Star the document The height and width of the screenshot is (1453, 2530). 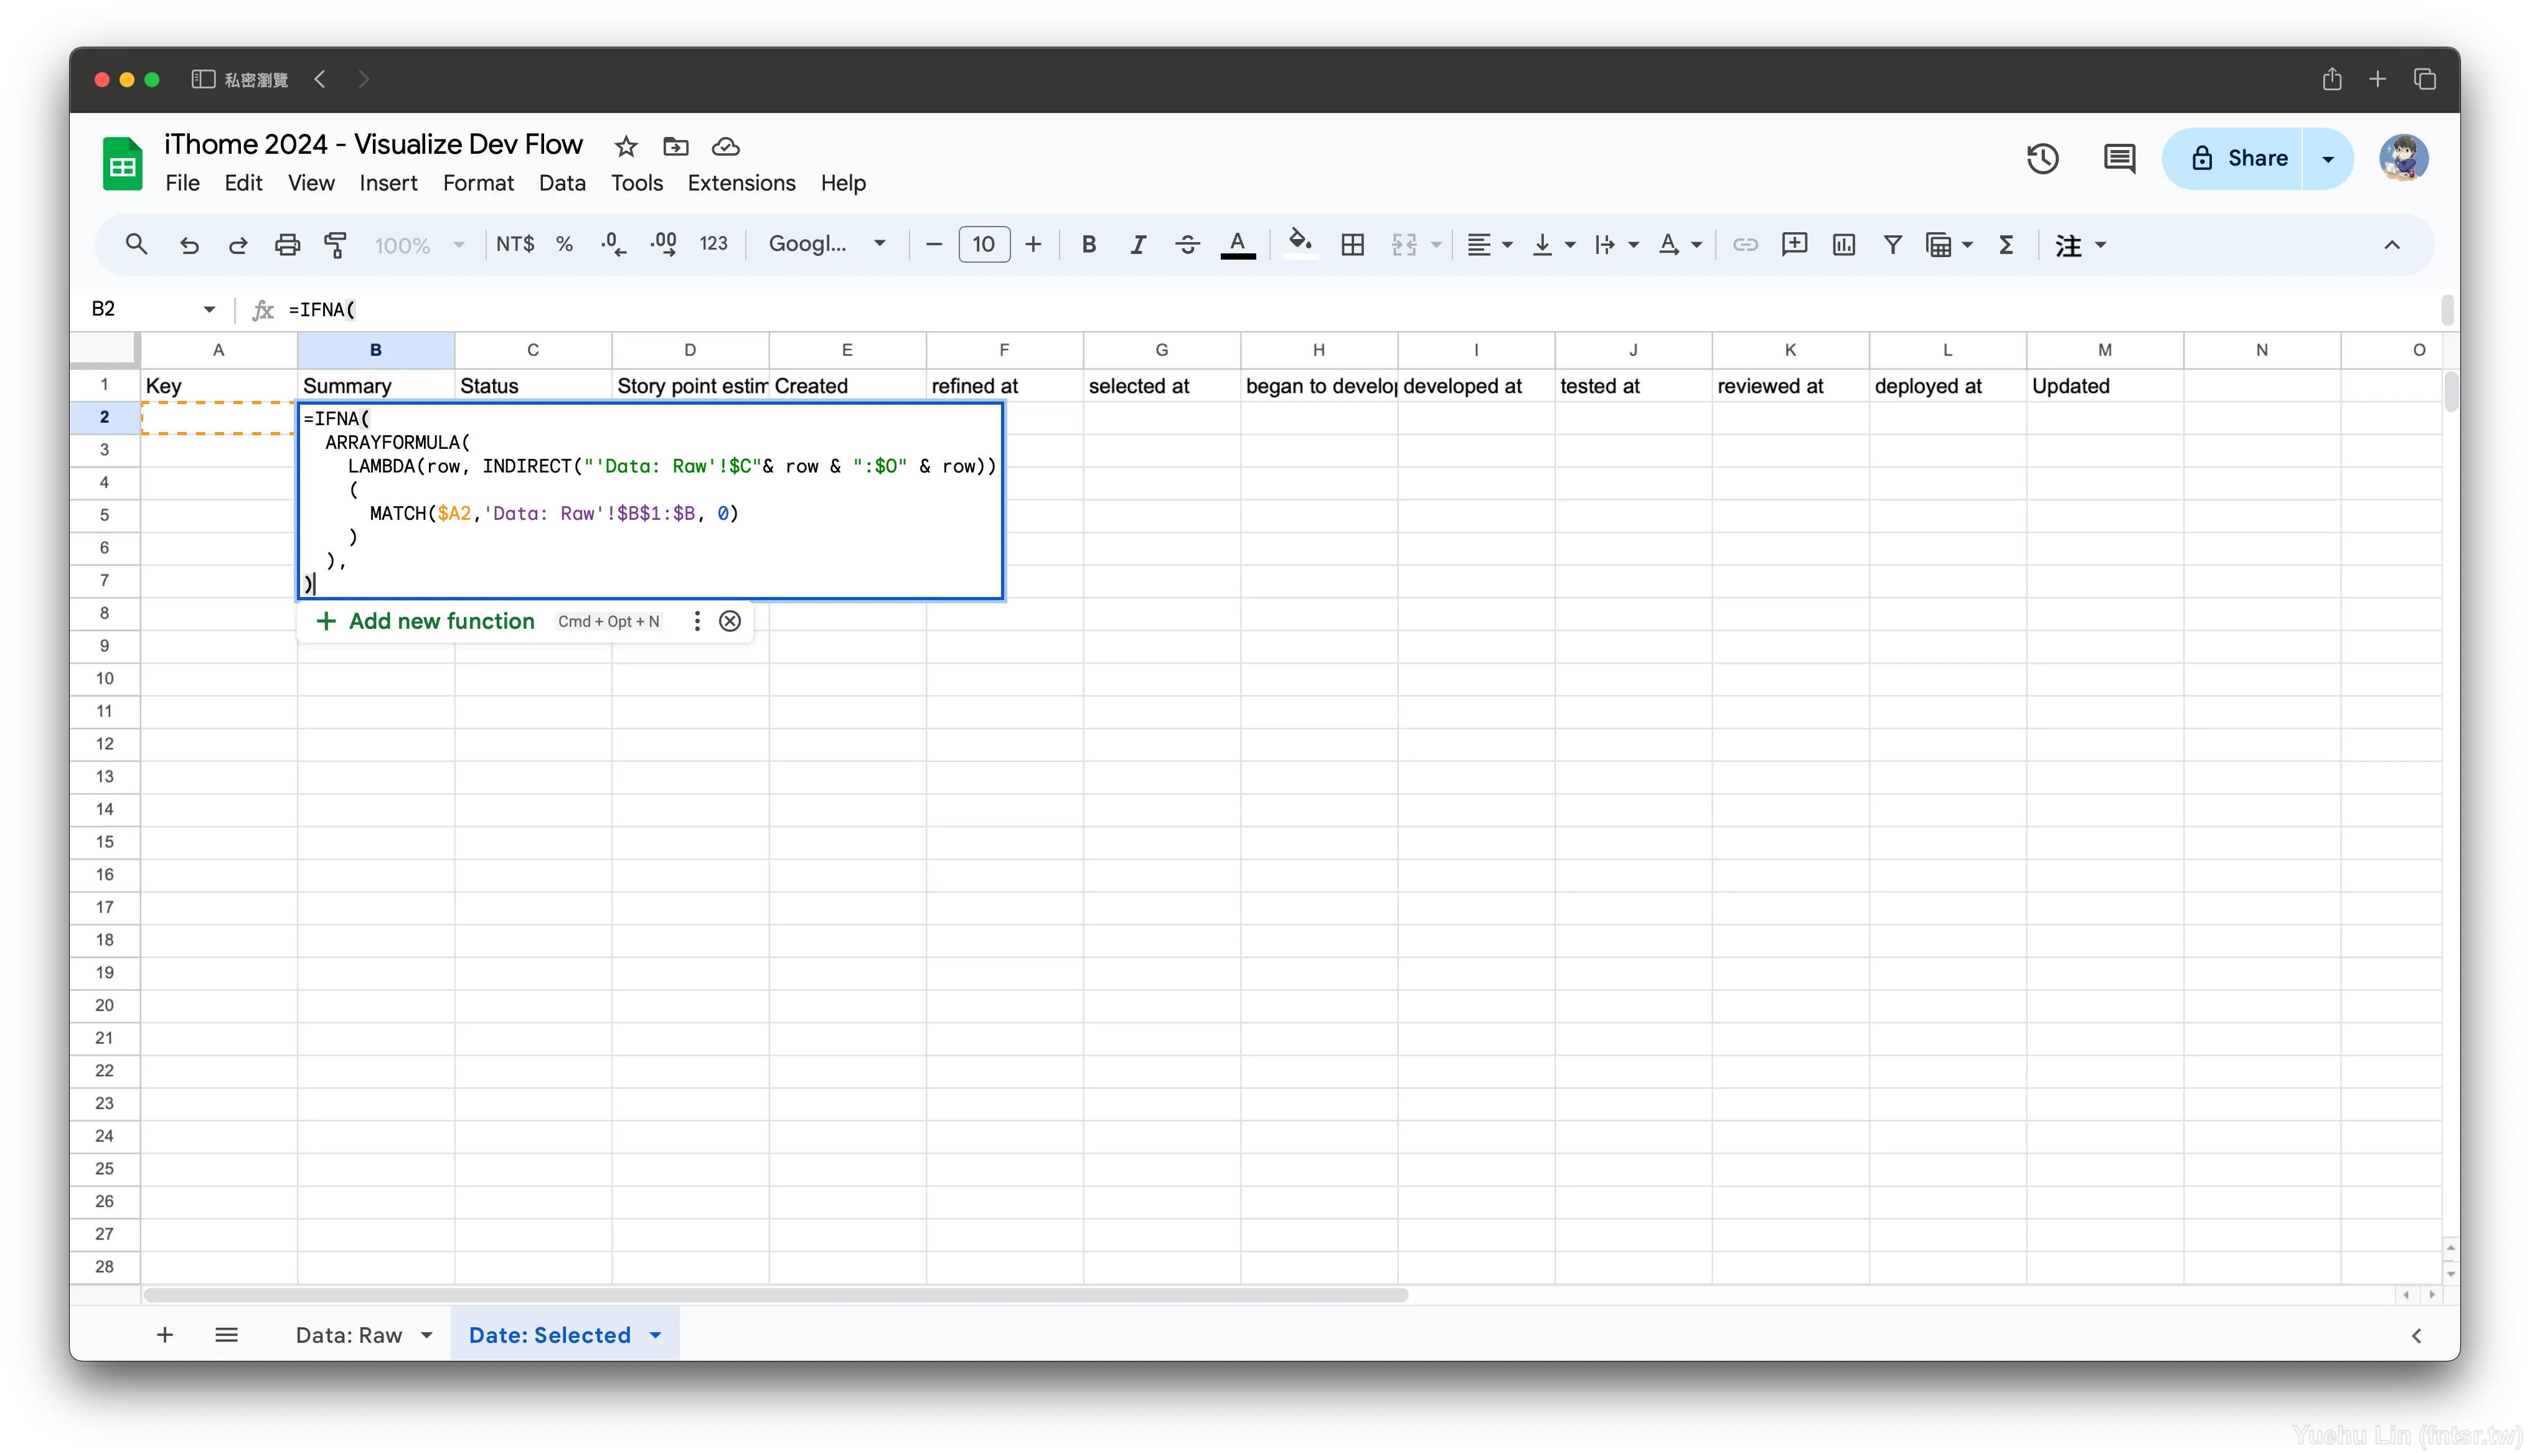(x=626, y=147)
